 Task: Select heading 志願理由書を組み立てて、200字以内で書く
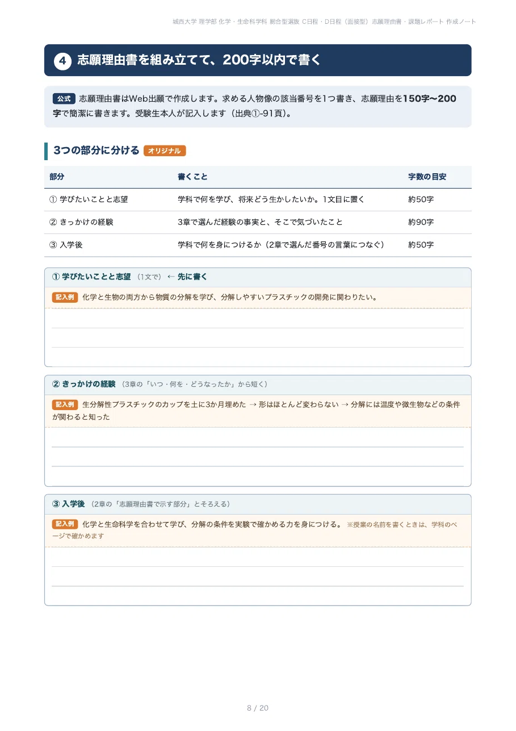click(x=199, y=60)
